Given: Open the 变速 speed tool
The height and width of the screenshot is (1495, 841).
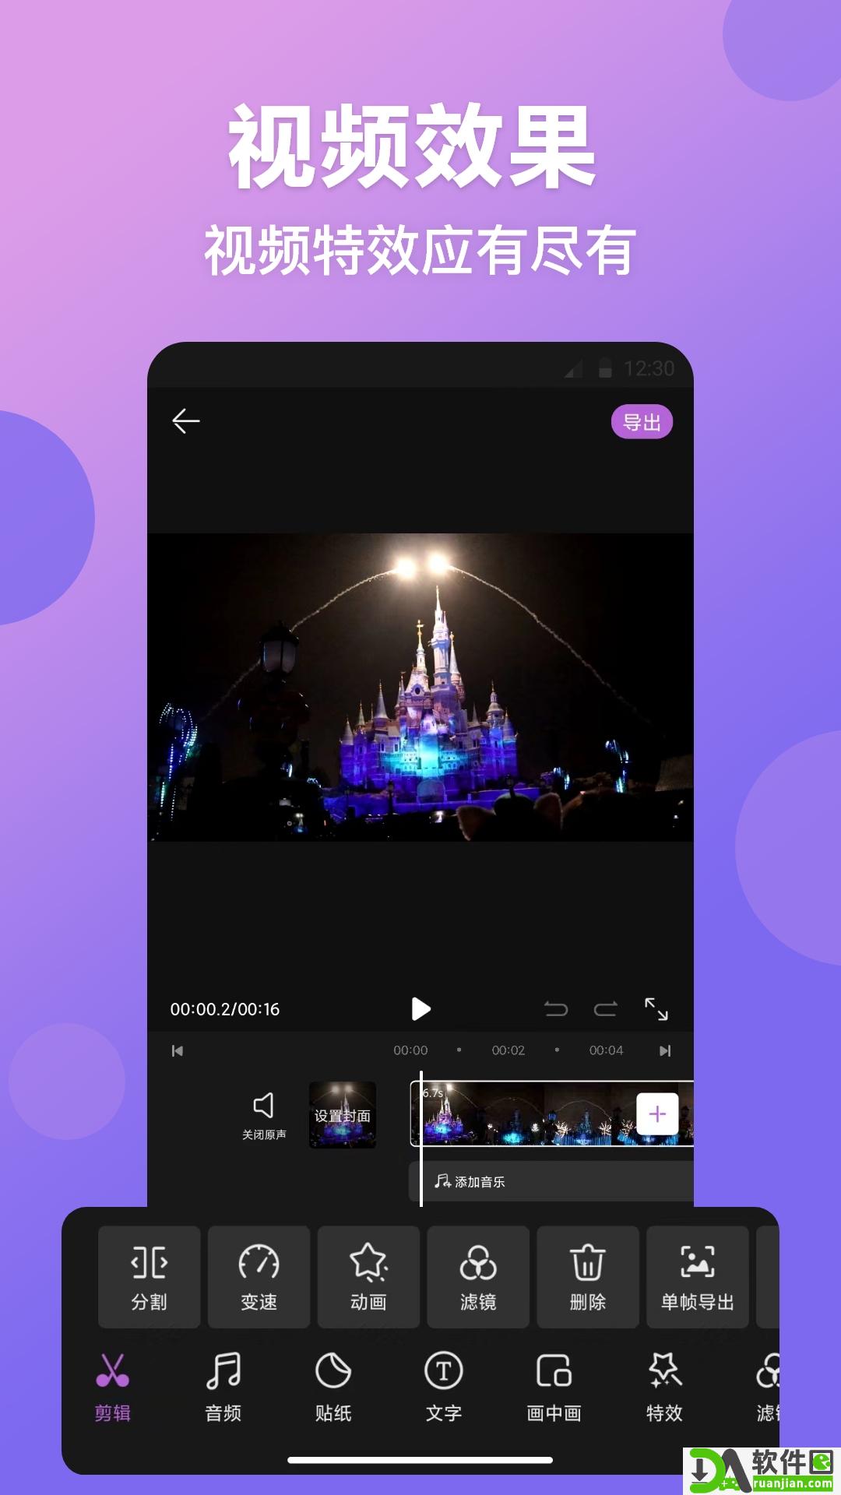Looking at the screenshot, I should pos(259,1277).
